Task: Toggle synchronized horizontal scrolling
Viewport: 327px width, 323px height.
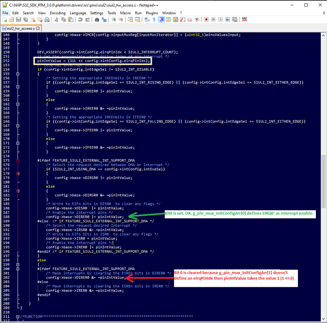Action: pyautogui.click(x=137, y=20)
